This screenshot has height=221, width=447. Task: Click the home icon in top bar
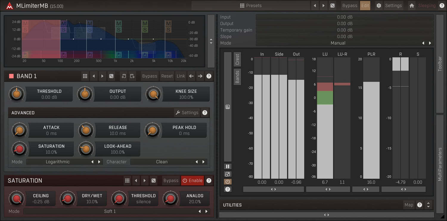[x=412, y=6]
